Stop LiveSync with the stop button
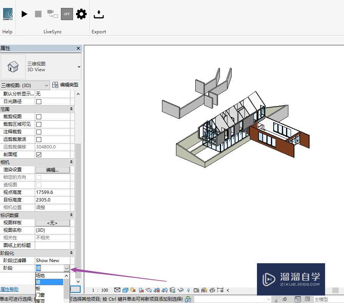The width and height of the screenshot is (344, 303). [x=38, y=14]
